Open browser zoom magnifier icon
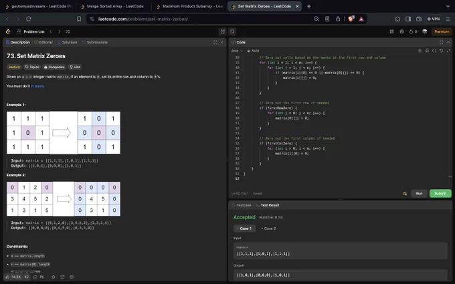This screenshot has height=284, width=455. tap(316, 19)
